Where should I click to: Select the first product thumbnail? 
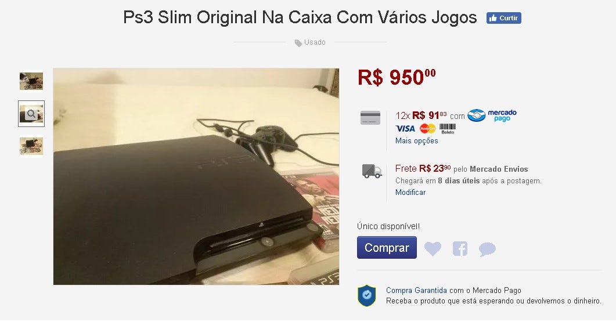pyautogui.click(x=31, y=81)
